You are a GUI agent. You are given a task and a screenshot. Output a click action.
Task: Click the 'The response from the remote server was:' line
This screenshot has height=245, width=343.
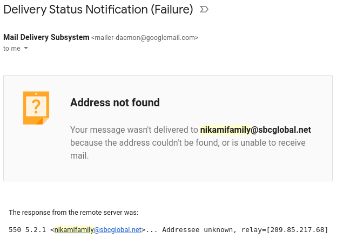pos(73,213)
